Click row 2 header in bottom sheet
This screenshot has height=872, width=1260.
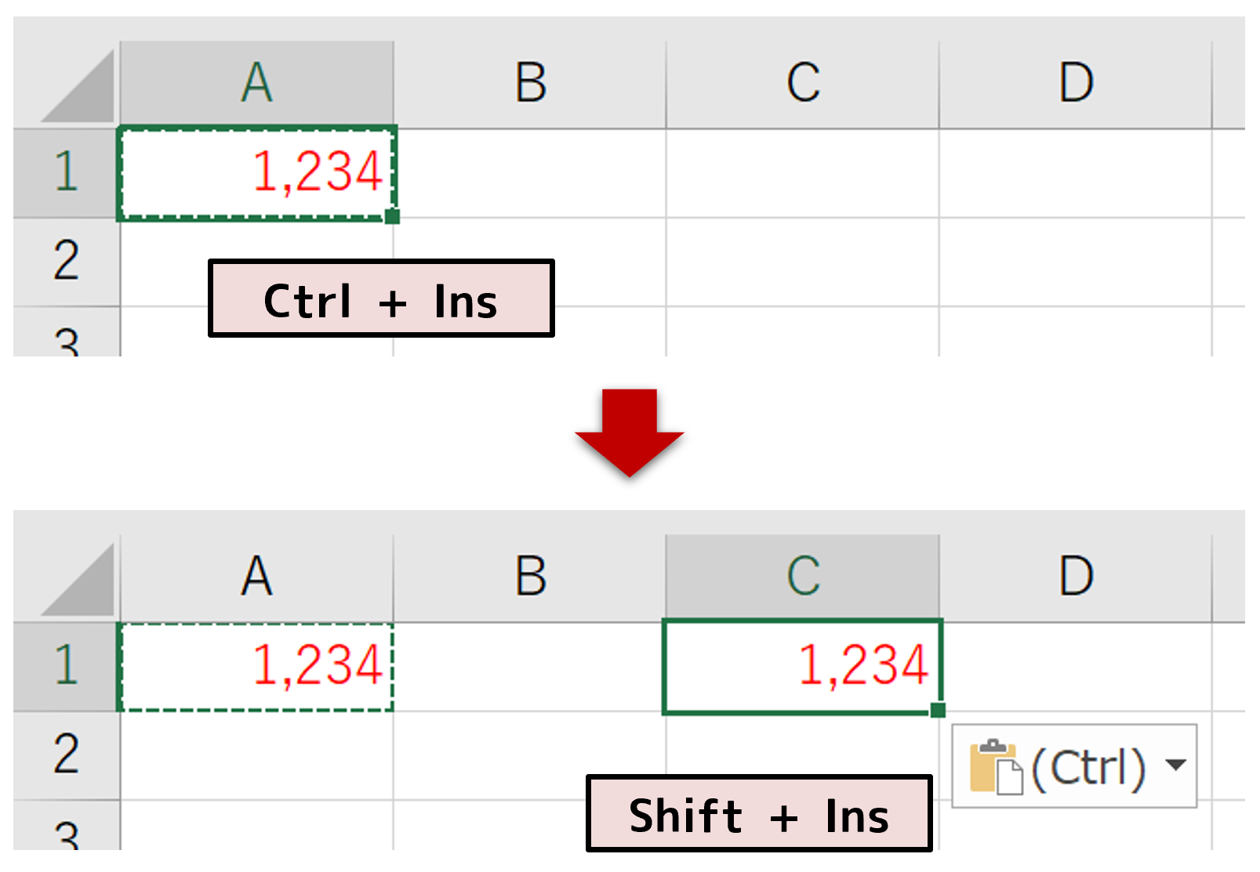pyautogui.click(x=66, y=754)
